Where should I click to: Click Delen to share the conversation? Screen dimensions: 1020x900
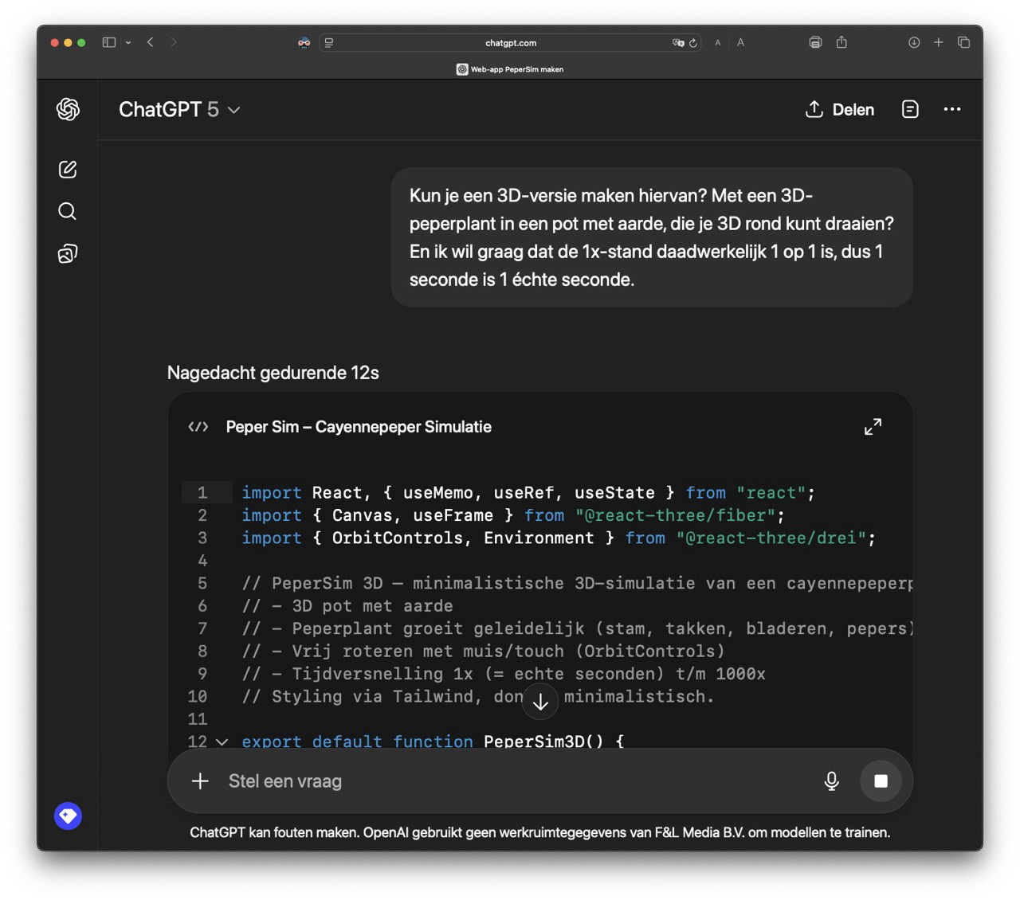point(840,110)
